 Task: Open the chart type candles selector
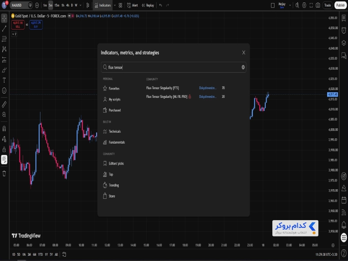[88, 5]
